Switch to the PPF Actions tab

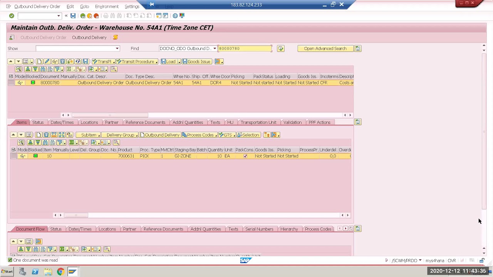(319, 122)
